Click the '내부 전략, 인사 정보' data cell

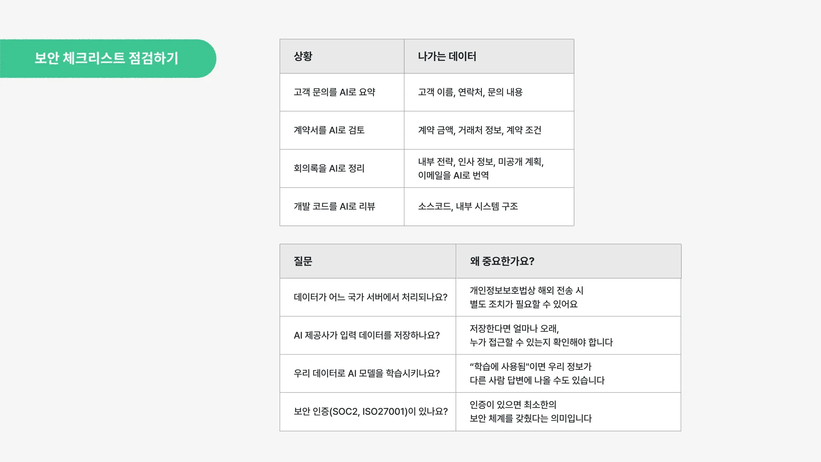point(481,169)
